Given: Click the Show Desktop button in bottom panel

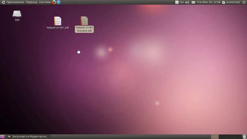Looking at the screenshot, I should (x=2, y=137).
